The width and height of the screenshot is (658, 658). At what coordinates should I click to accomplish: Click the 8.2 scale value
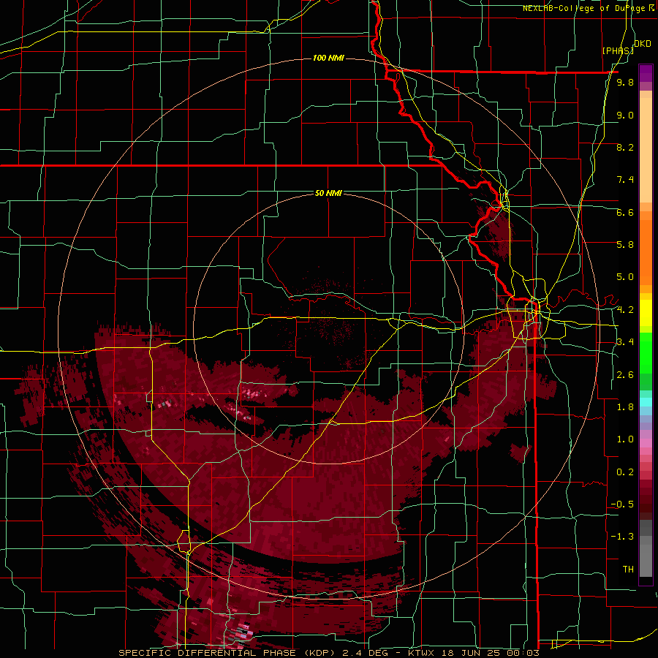click(625, 147)
